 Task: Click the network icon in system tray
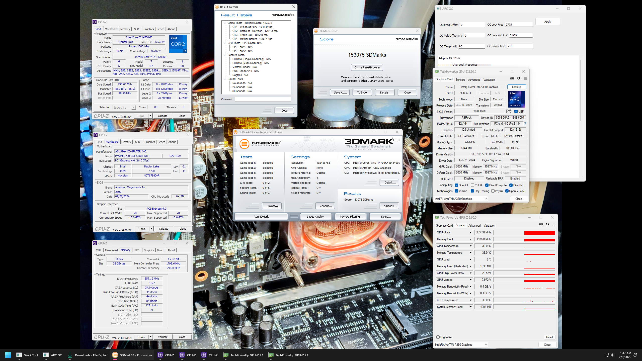point(607,355)
